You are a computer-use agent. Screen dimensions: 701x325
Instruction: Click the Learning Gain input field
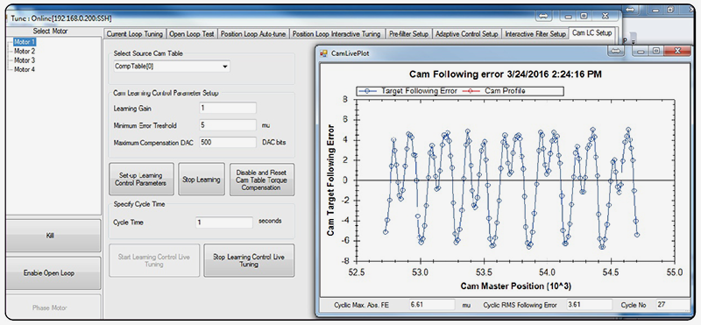(x=228, y=108)
